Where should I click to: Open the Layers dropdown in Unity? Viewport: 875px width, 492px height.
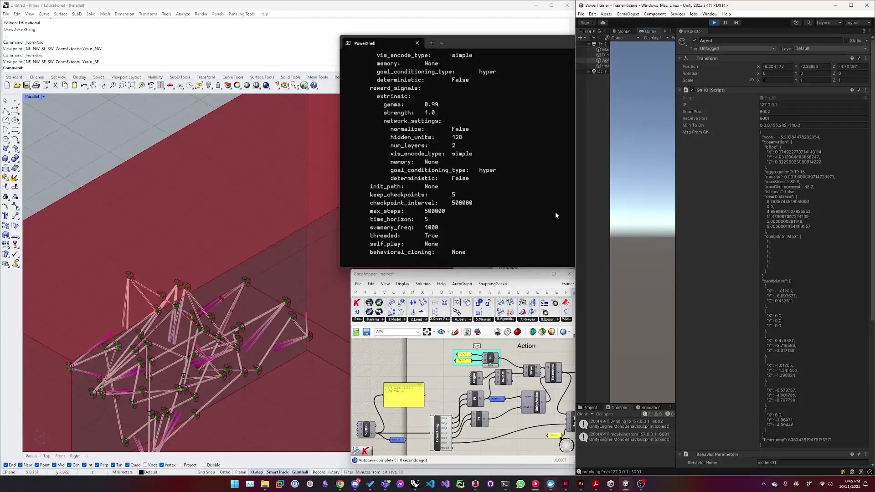pos(829,22)
